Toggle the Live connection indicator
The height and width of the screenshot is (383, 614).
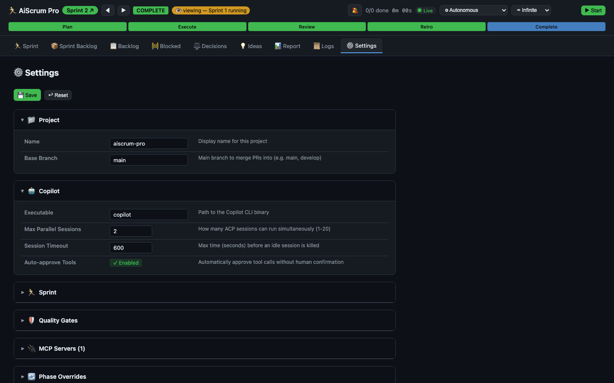(x=425, y=11)
